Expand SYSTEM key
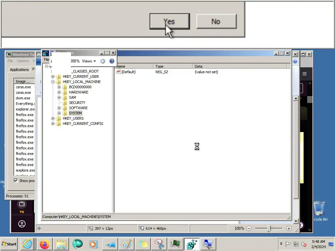 [59, 113]
